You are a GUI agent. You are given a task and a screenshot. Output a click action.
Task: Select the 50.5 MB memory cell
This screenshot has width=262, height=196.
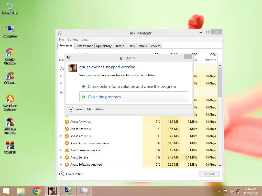[x=171, y=143]
